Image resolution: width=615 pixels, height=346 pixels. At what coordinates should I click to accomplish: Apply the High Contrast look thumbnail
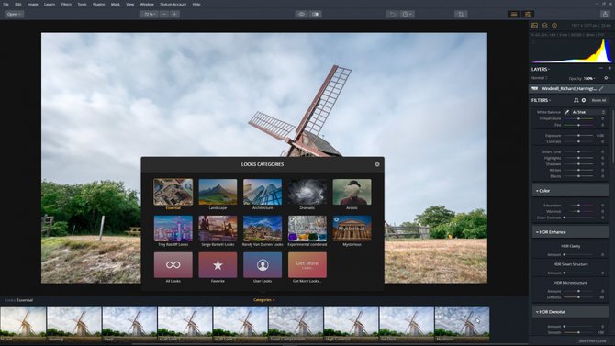pos(351,324)
